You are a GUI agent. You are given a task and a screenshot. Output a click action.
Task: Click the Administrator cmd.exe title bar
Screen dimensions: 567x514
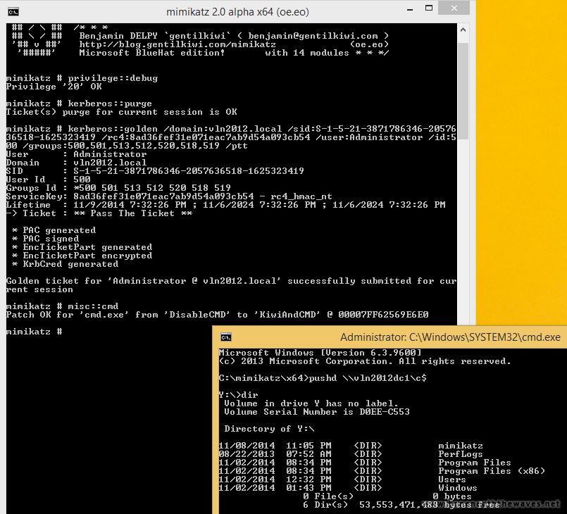[390, 337]
